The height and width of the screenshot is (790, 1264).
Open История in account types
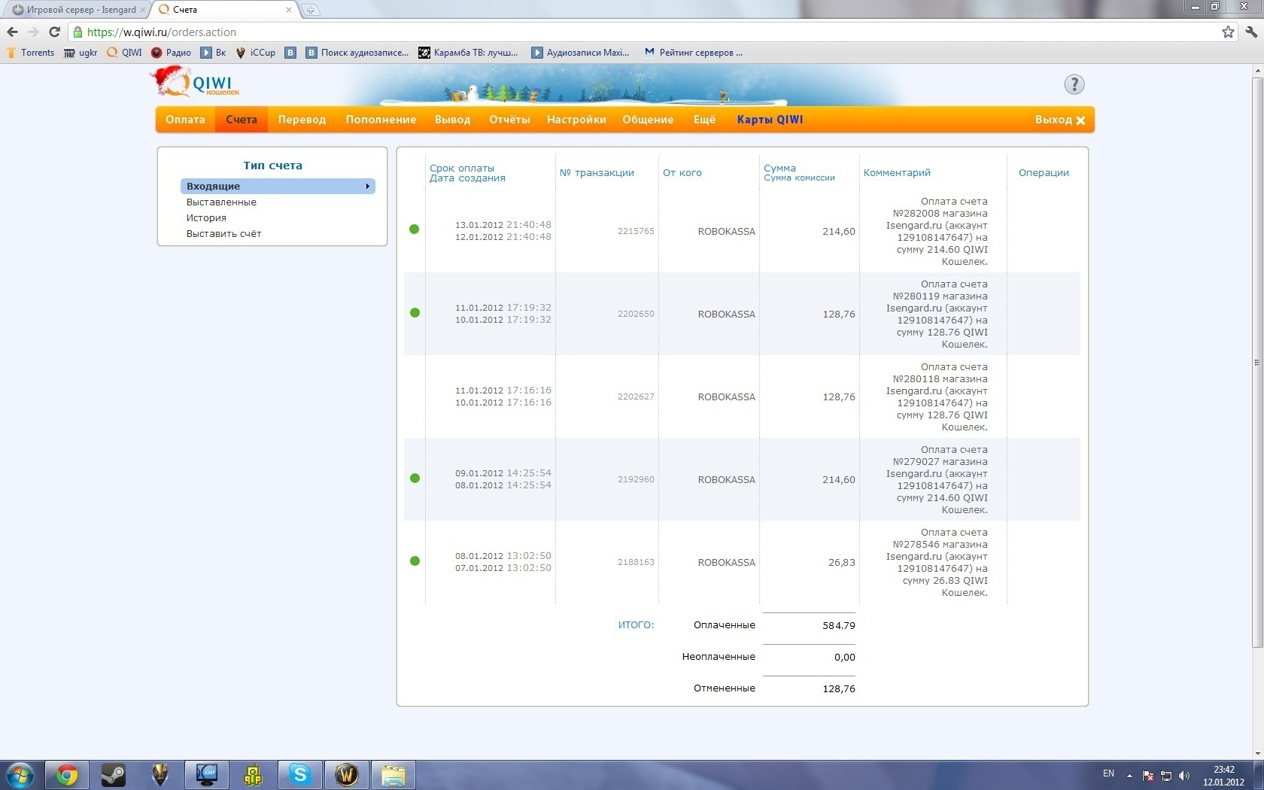(x=206, y=217)
